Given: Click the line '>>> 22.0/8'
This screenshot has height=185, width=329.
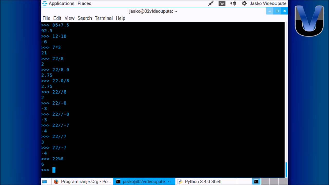Looking at the screenshot, I should [x=55, y=81].
